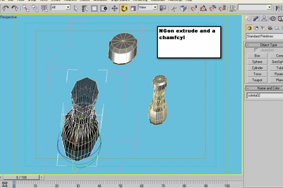Open the Select by Name list icon
The width and height of the screenshot is (283, 188).
[85, 8]
